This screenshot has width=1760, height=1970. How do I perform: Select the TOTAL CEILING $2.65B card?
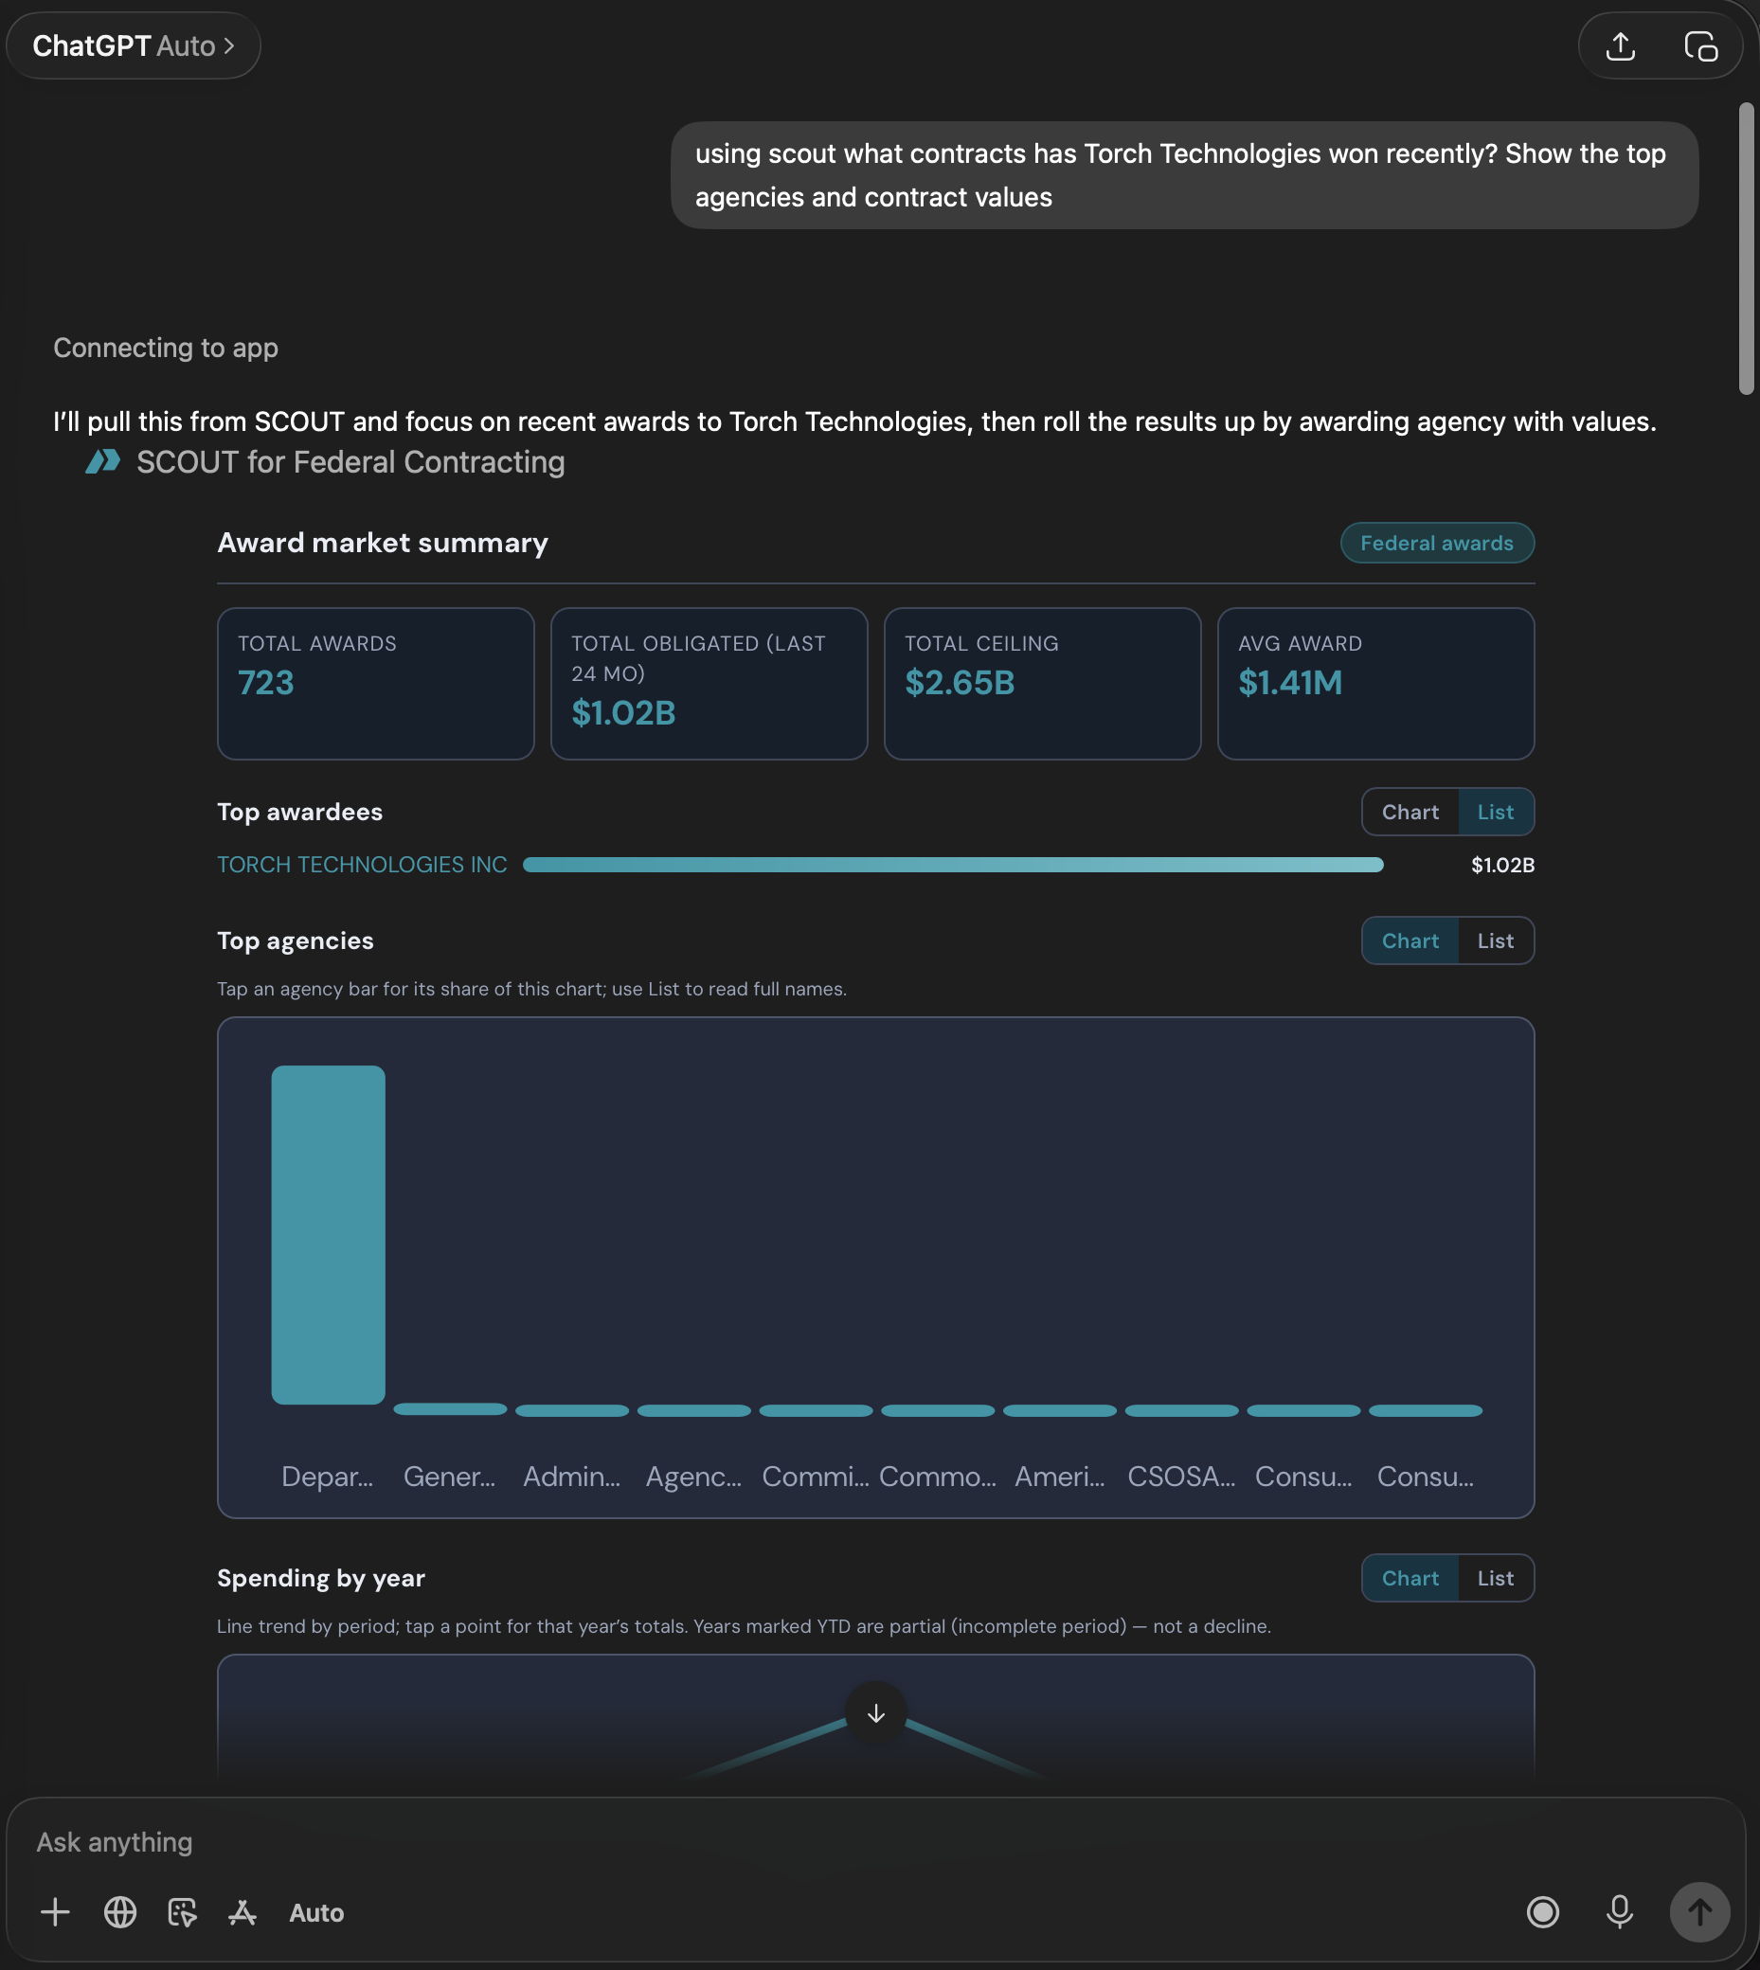click(1043, 684)
